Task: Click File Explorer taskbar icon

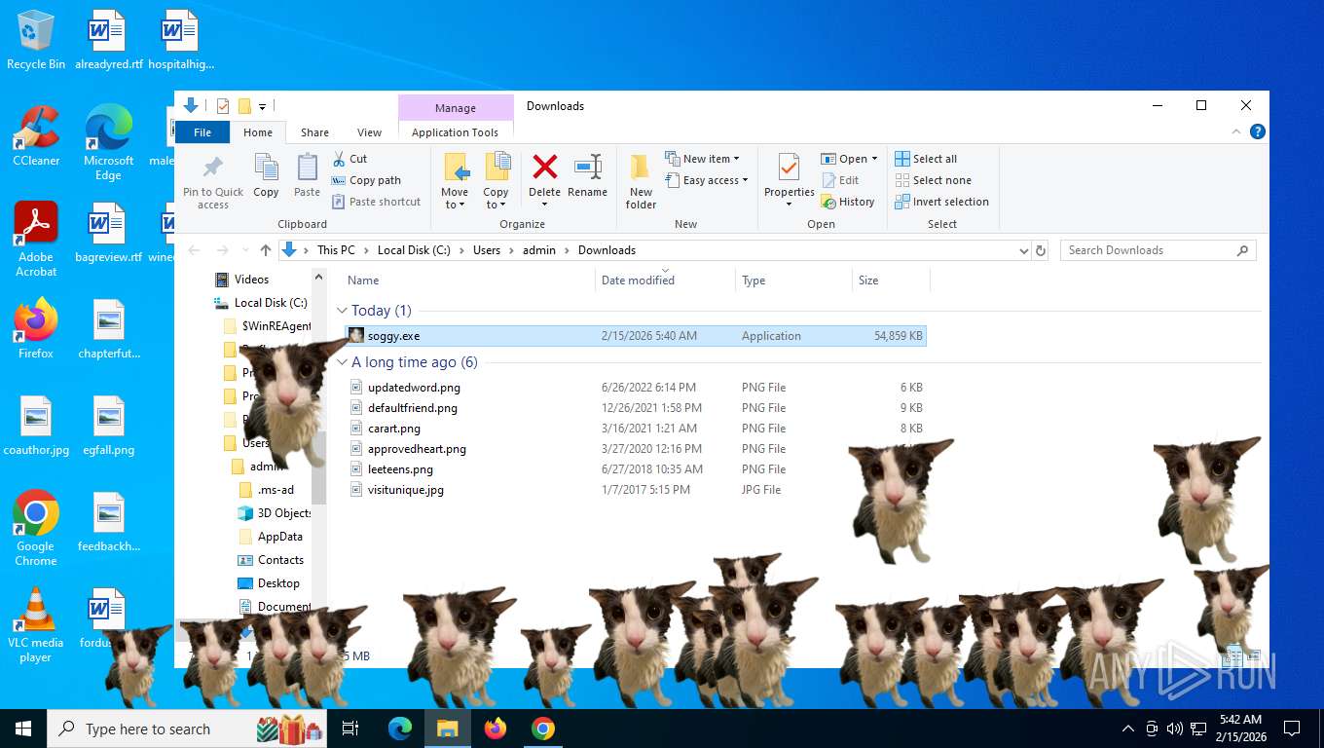Action: (447, 729)
